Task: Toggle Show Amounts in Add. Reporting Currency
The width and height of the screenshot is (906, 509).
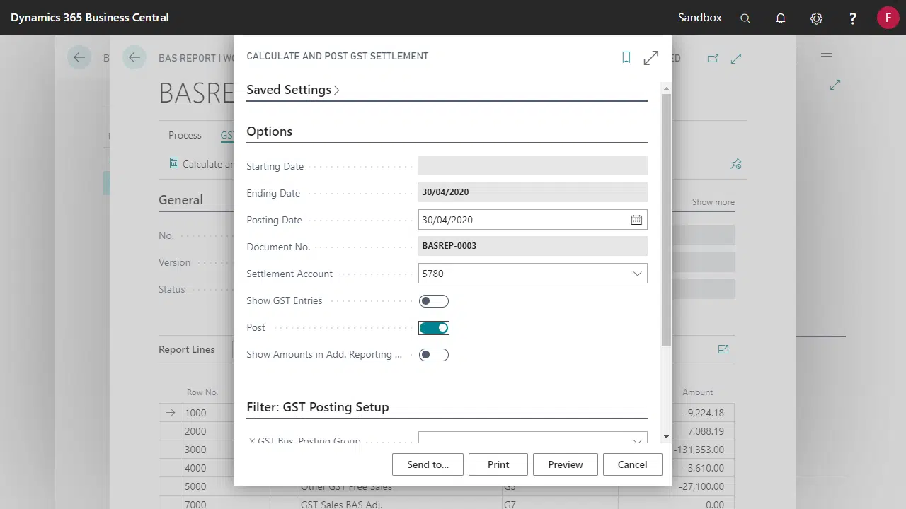Action: 434,355
